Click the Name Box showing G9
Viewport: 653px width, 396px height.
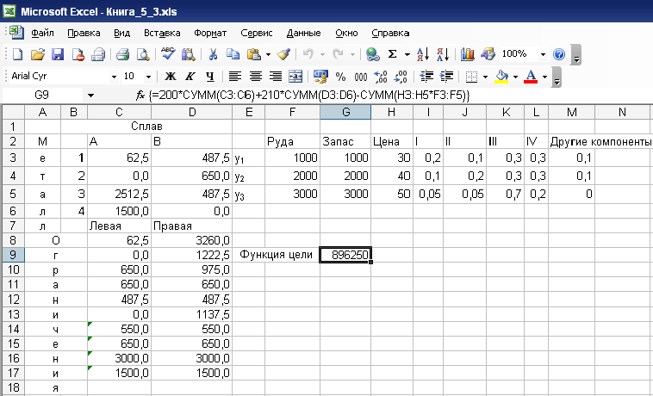[x=42, y=96]
